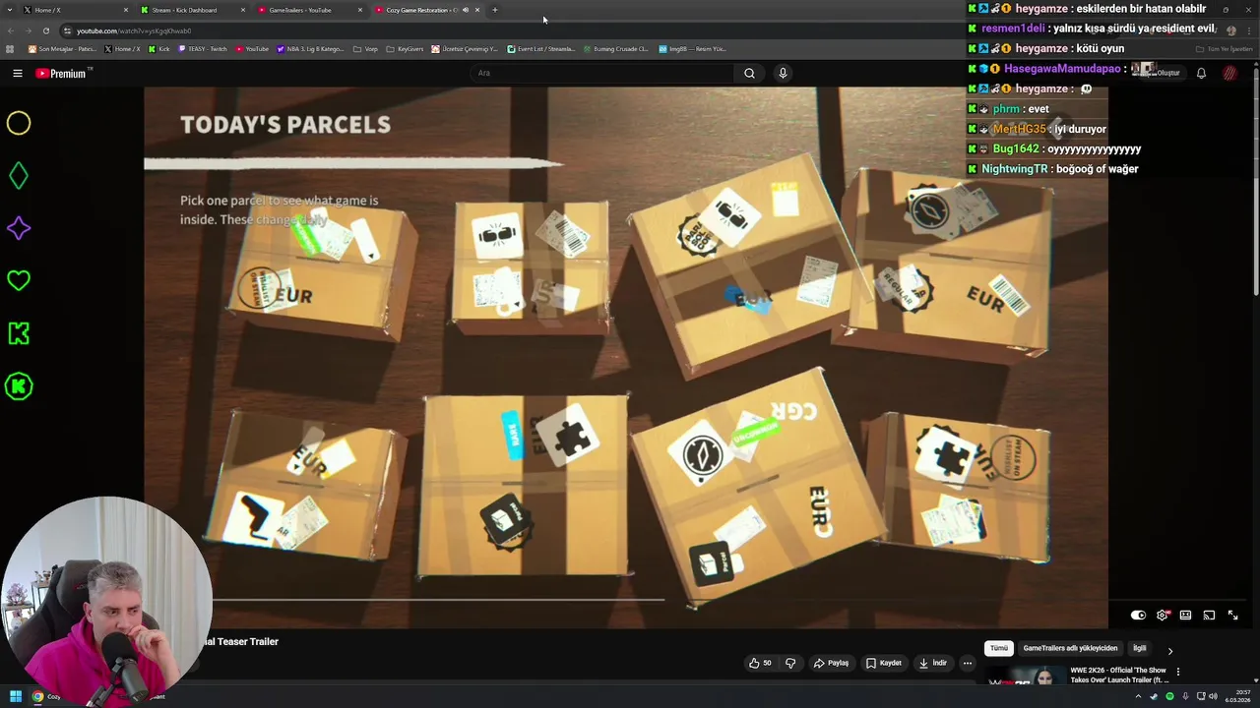Show more filter chips with the arrow
Screen dimensions: 1260x708
click(x=1169, y=650)
